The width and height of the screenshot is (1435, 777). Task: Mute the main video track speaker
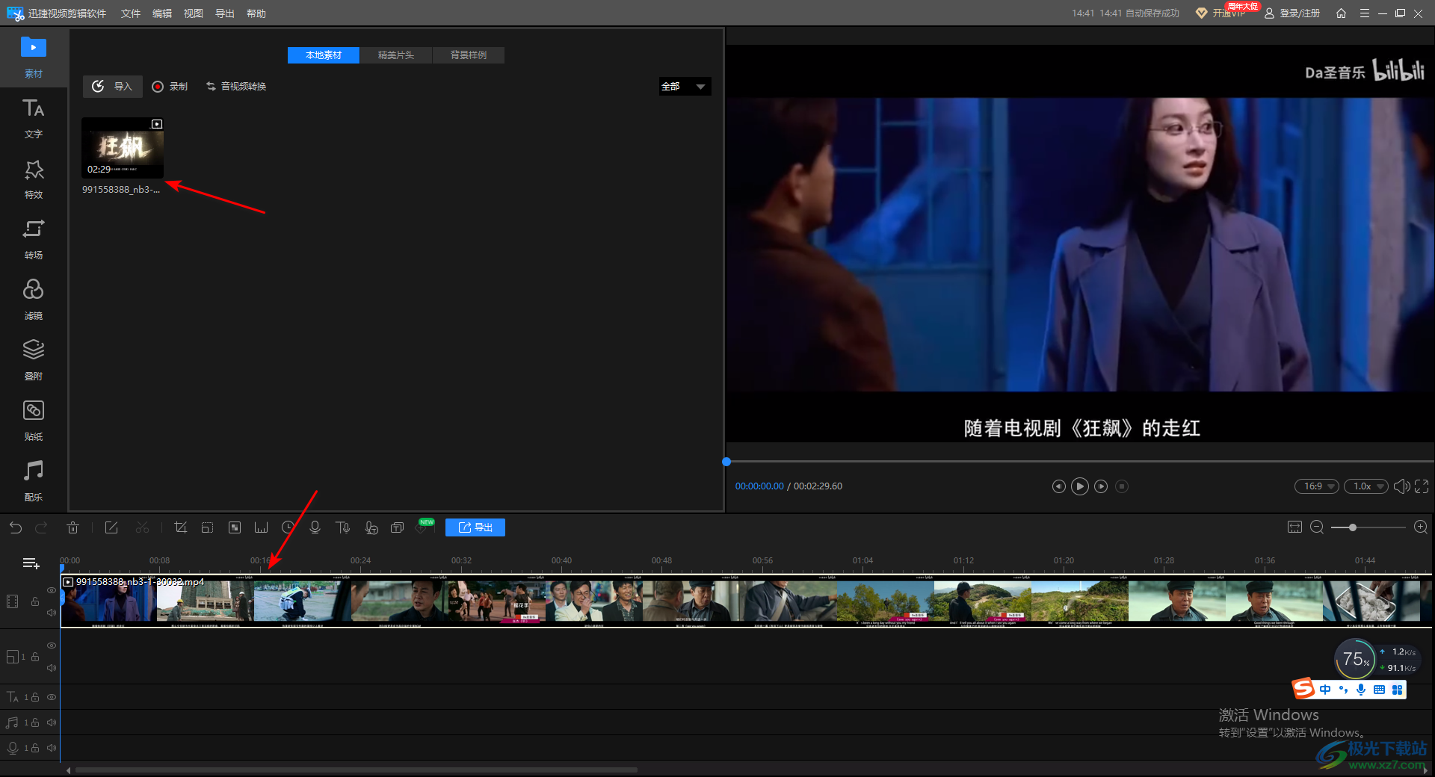(52, 613)
